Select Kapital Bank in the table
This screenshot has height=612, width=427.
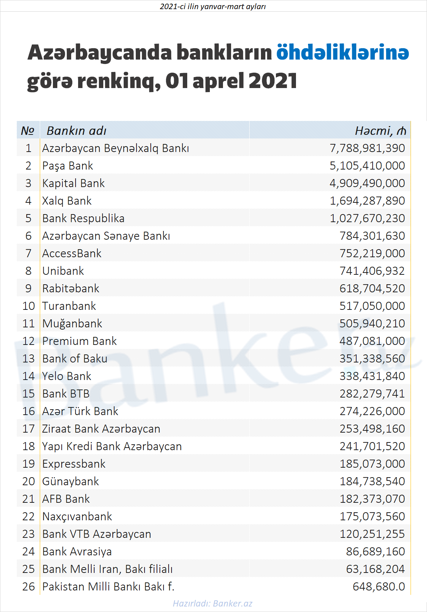[x=73, y=183]
